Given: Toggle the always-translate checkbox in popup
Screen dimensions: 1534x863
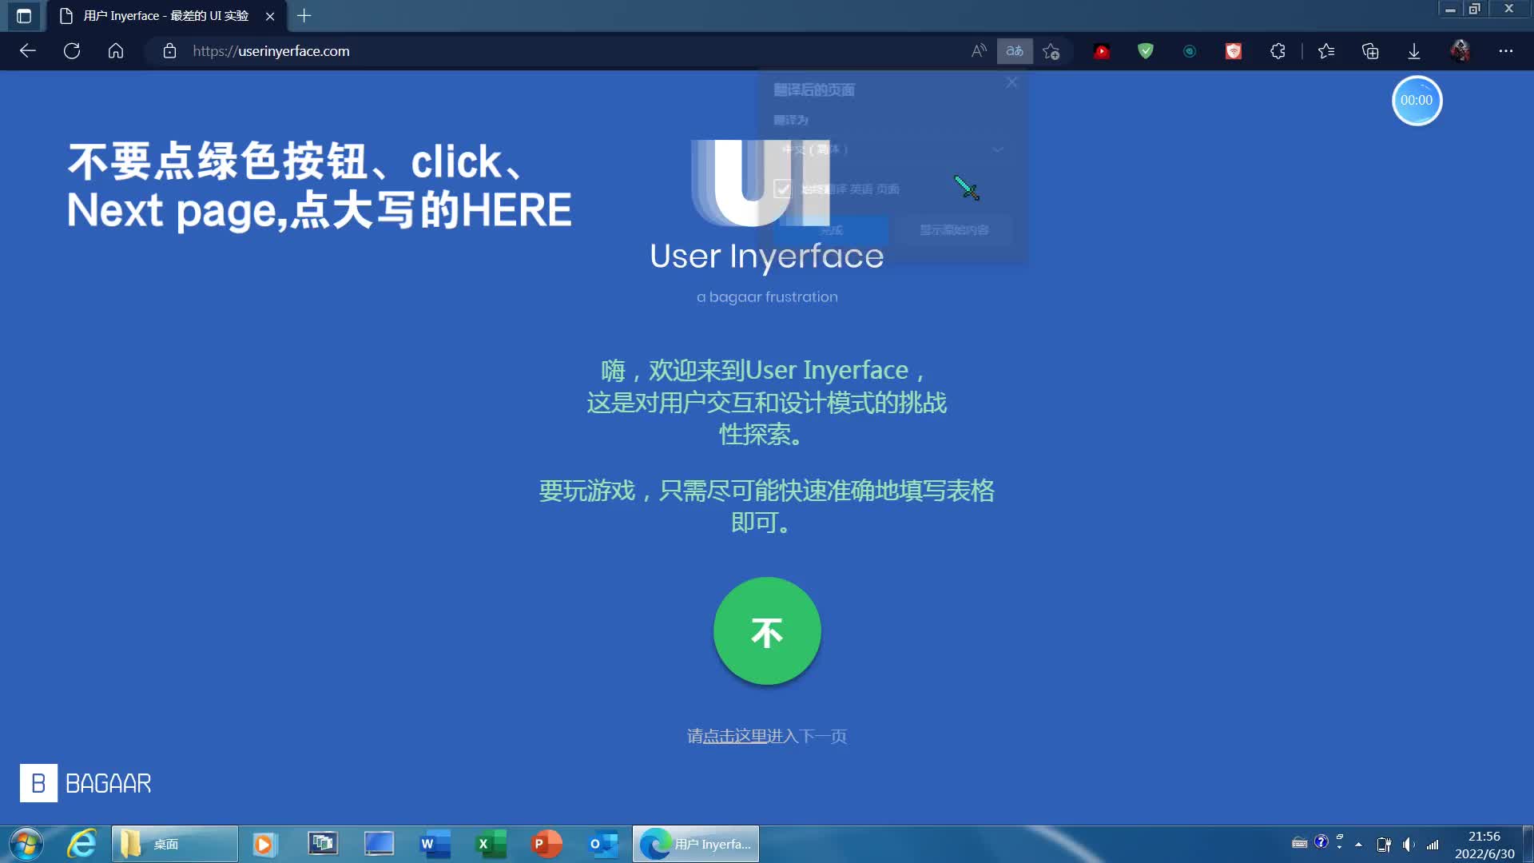Looking at the screenshot, I should (783, 189).
